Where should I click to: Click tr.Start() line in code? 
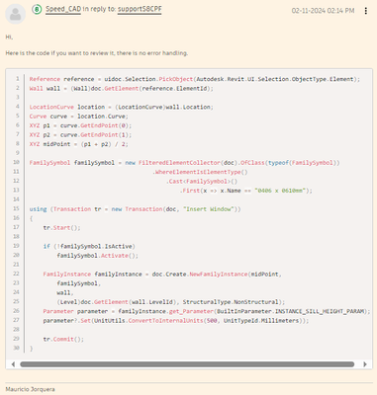click(x=61, y=228)
